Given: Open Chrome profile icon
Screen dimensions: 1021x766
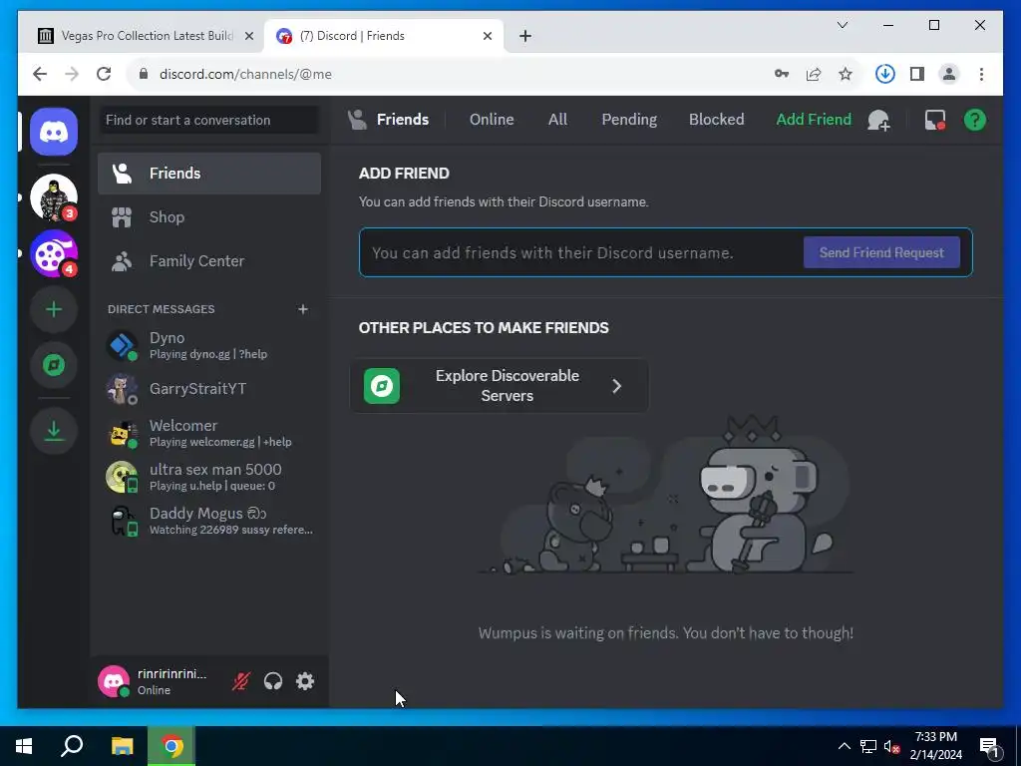Looking at the screenshot, I should pos(949,74).
